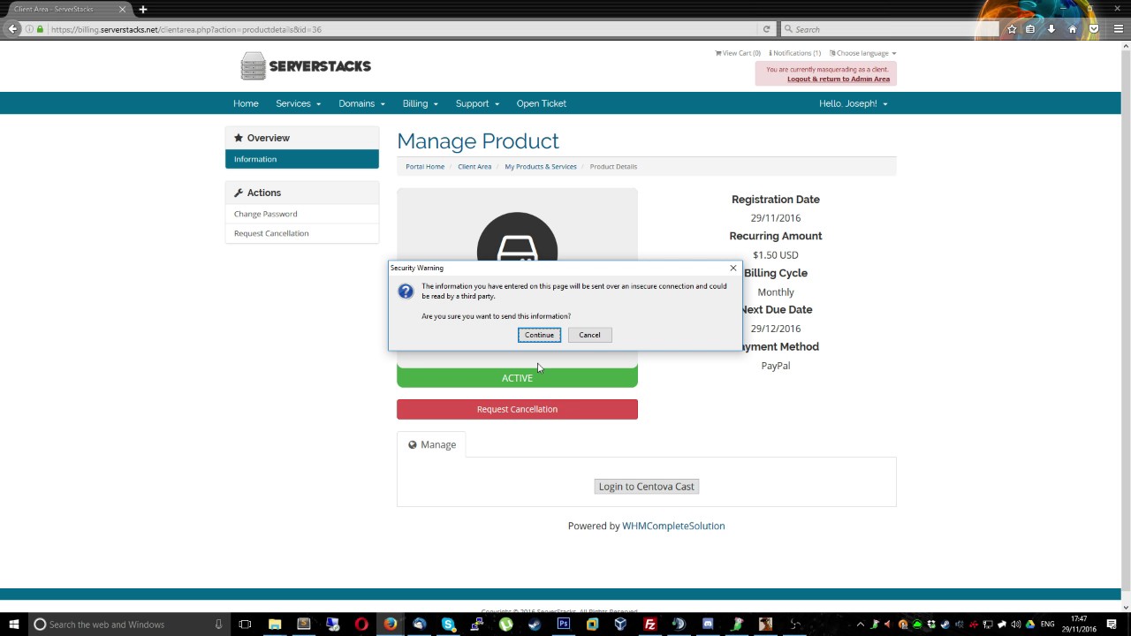Open the Firefox hamburger menu
The height and width of the screenshot is (636, 1131).
[1118, 29]
